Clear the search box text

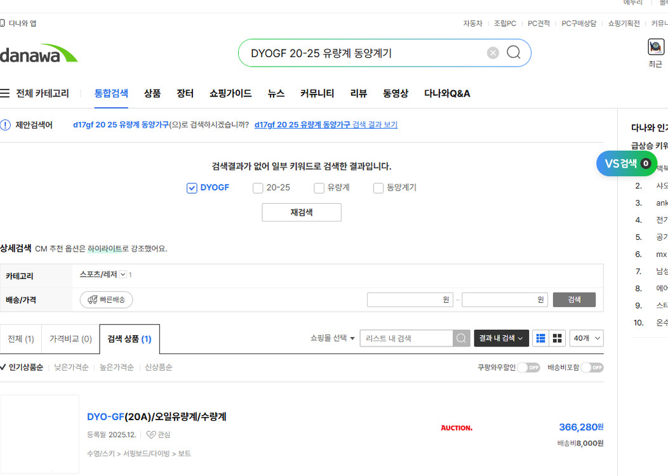493,53
